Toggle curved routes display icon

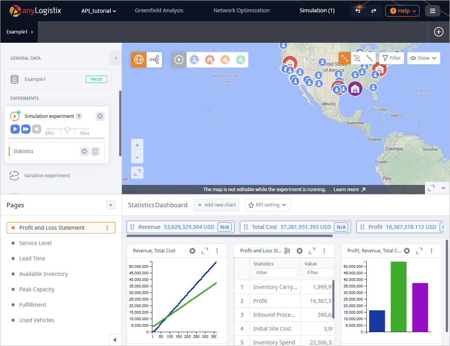(357, 58)
